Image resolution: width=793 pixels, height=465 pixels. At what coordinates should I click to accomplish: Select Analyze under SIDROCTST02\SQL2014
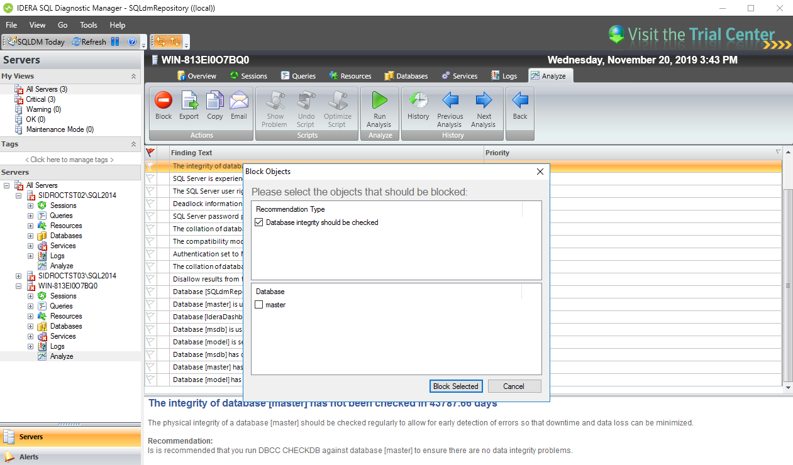click(x=62, y=266)
